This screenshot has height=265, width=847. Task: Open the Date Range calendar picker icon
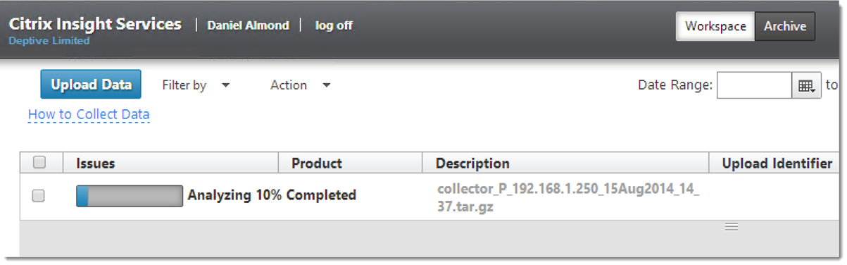pyautogui.click(x=806, y=85)
